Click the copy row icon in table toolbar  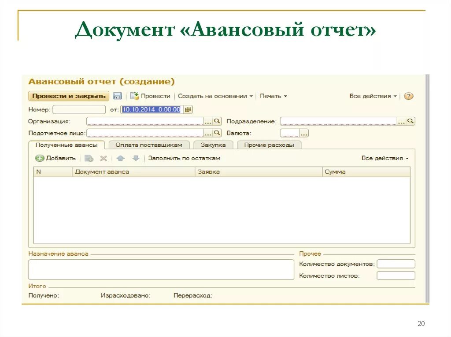pyautogui.click(x=89, y=158)
